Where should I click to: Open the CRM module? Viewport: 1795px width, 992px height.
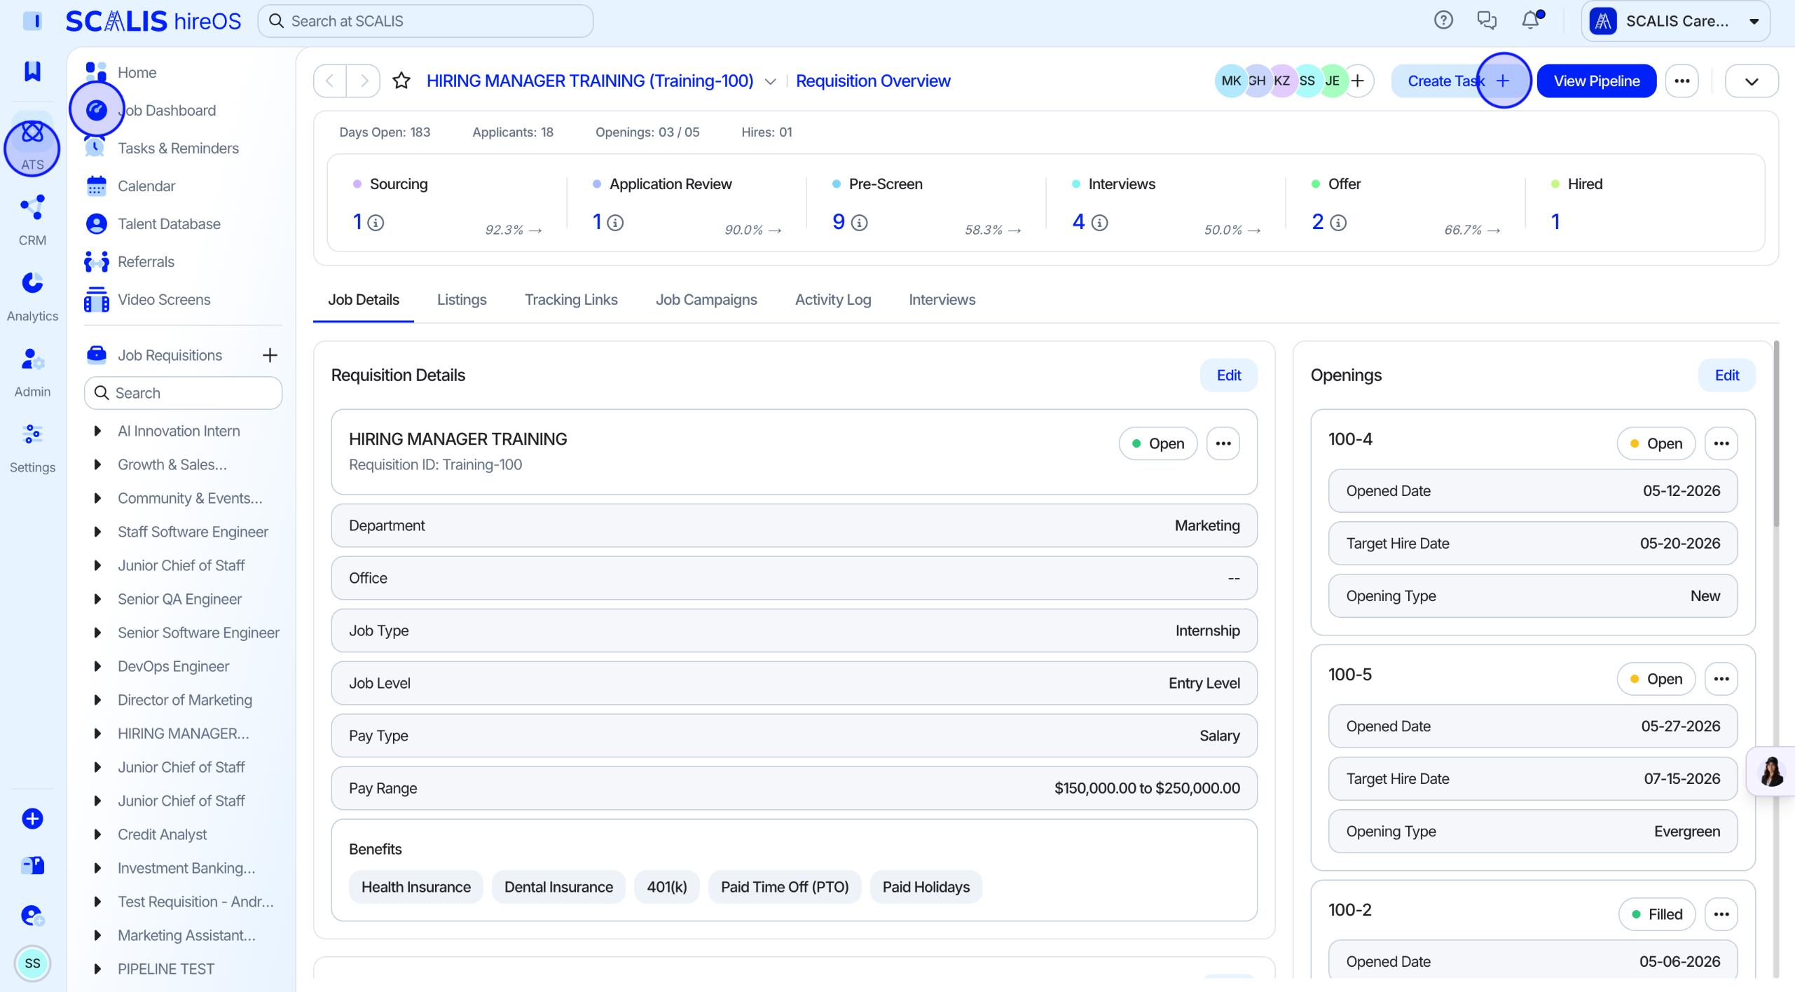point(32,221)
